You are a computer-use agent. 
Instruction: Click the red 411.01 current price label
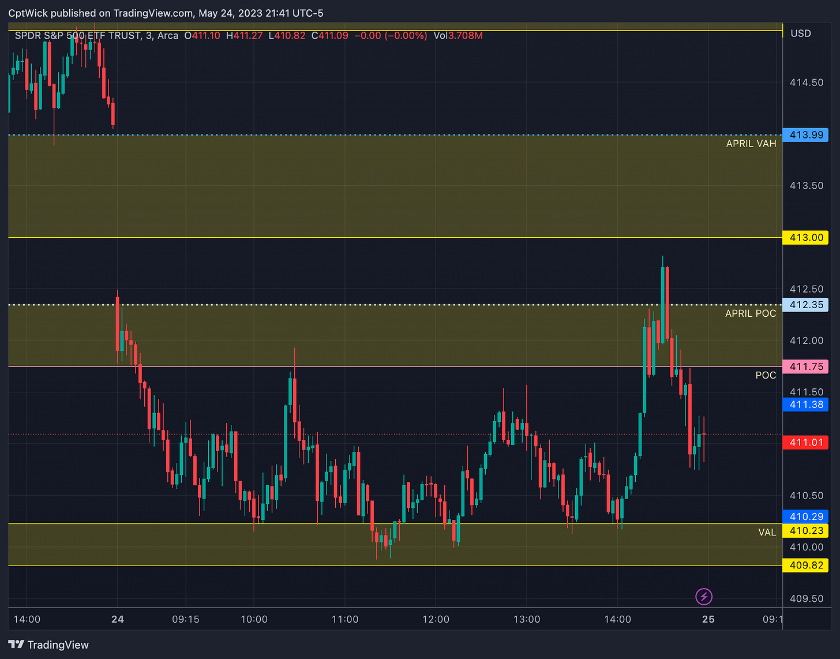805,443
